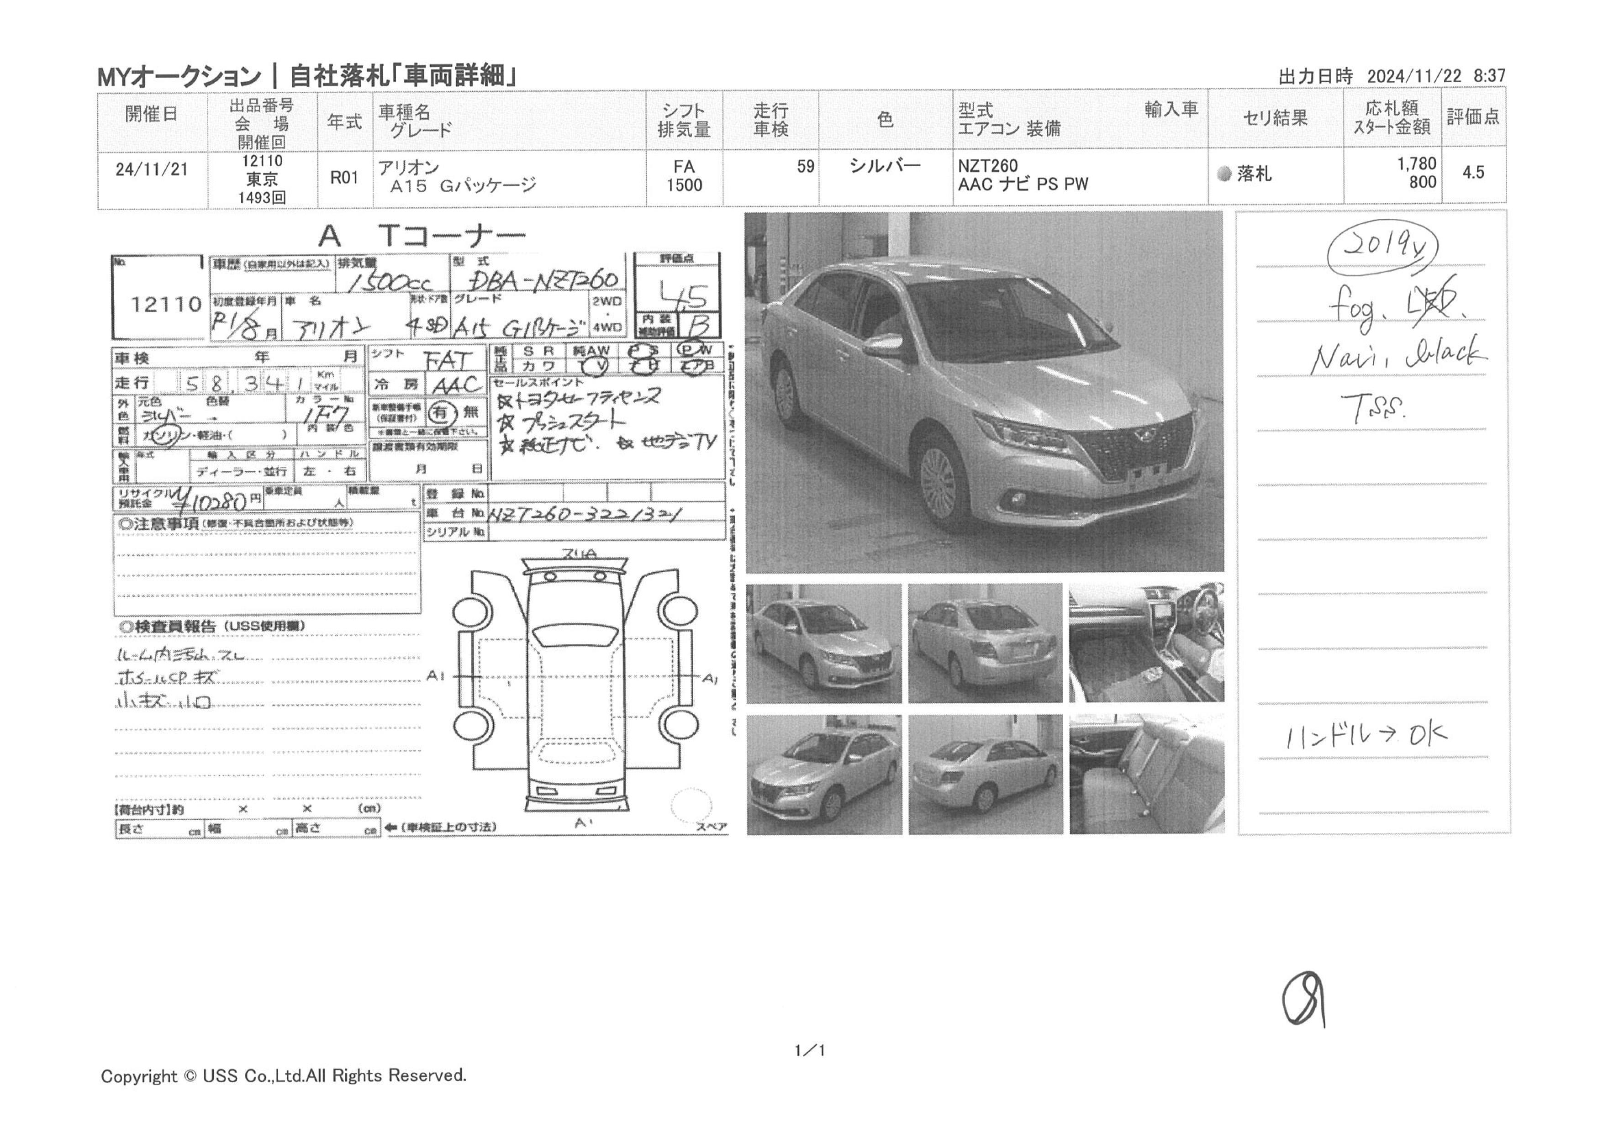Open the rear seat interior thumbnail

point(1146,774)
